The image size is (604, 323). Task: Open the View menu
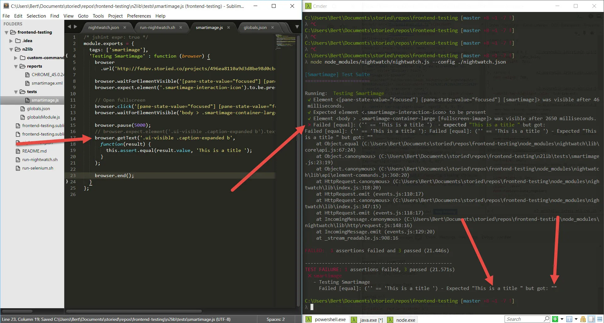coord(68,16)
